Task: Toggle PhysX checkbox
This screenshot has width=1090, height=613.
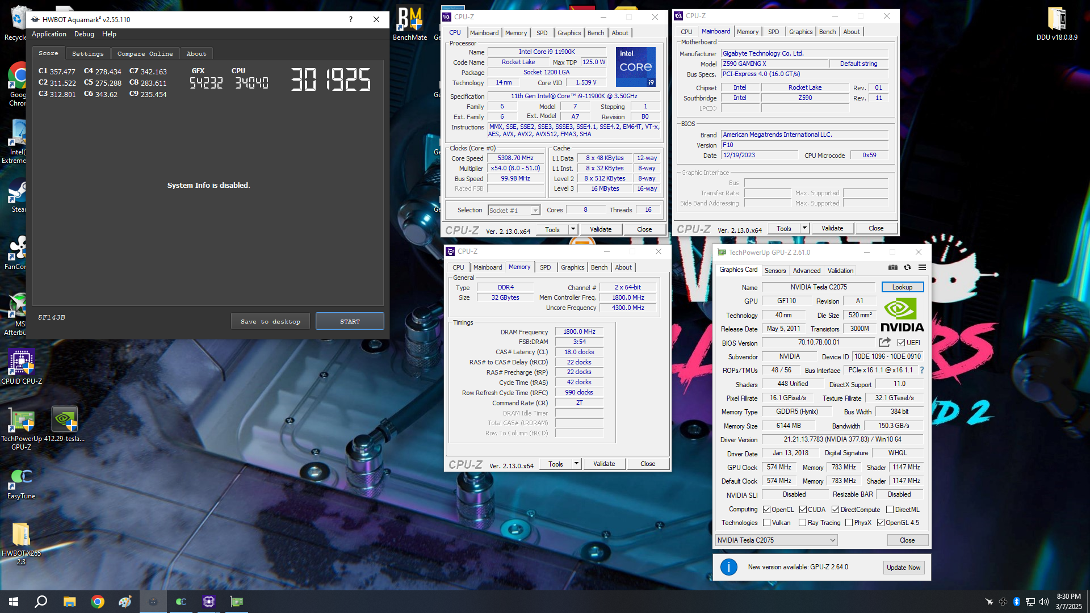Action: tap(849, 523)
